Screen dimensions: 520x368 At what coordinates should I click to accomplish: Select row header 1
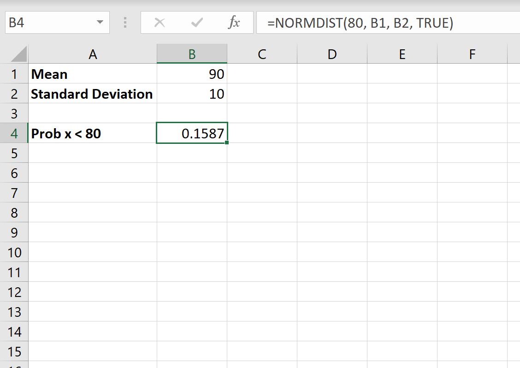tap(14, 74)
